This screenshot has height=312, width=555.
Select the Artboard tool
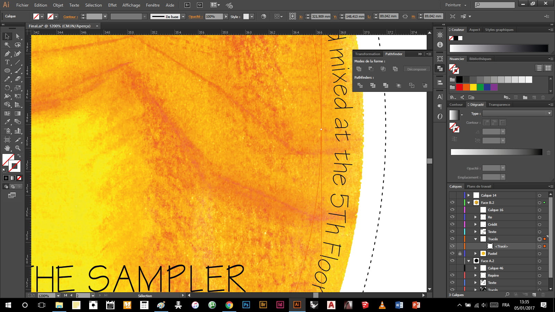[x=7, y=139]
